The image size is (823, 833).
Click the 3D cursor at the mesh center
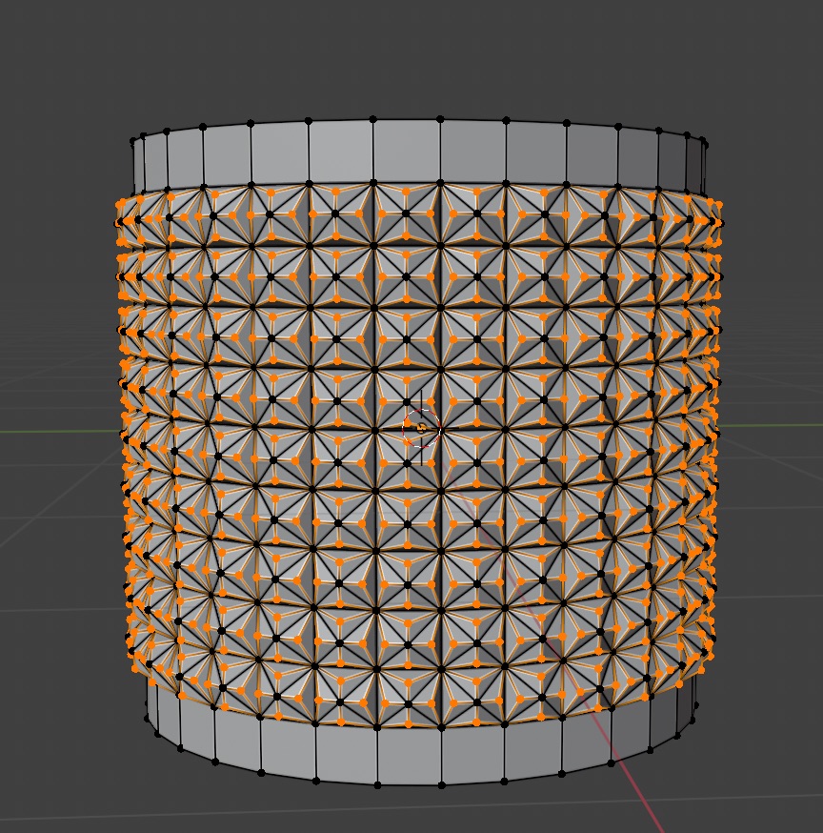click(x=420, y=430)
